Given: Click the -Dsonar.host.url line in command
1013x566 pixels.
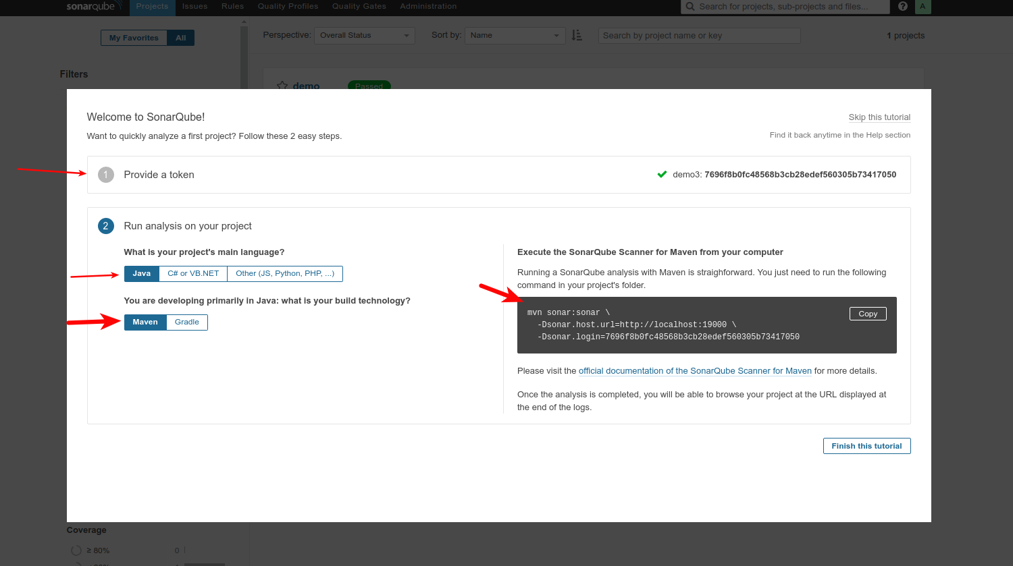Looking at the screenshot, I should [x=637, y=325].
